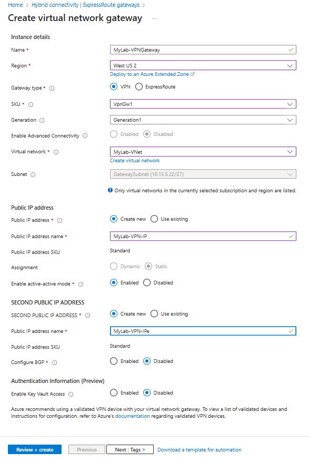
Task: Click the Name field containing MyLab-VPNGateway
Action: (203, 50)
